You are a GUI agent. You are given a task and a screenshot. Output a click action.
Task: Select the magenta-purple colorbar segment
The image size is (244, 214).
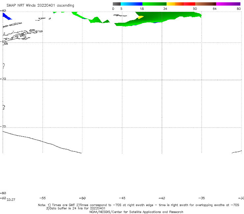pos(228,4)
